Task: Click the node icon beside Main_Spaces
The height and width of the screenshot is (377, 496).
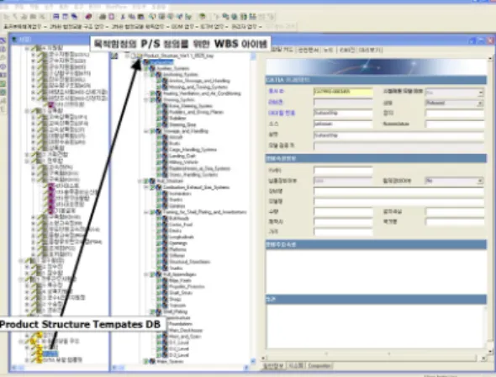Action: [x=152, y=361]
